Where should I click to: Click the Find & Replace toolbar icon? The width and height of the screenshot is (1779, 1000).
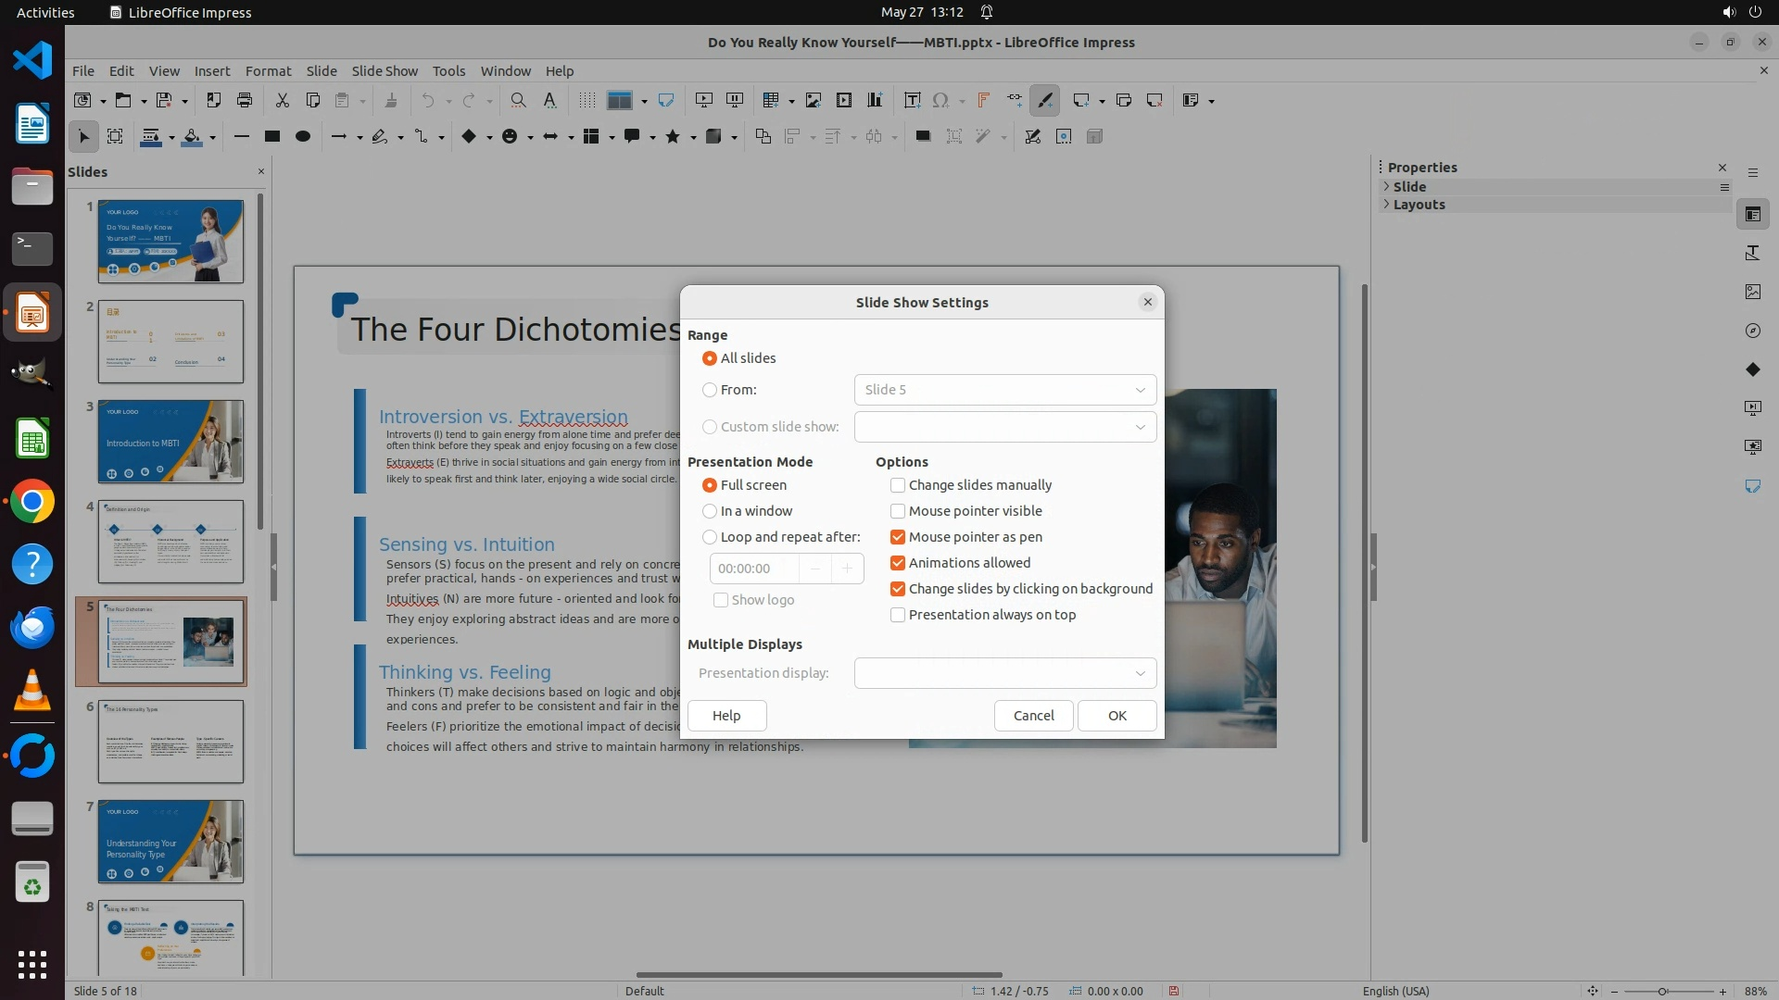coord(518,100)
